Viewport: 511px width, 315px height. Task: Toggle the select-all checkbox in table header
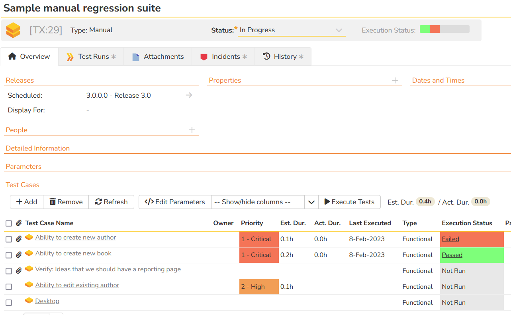coord(9,224)
